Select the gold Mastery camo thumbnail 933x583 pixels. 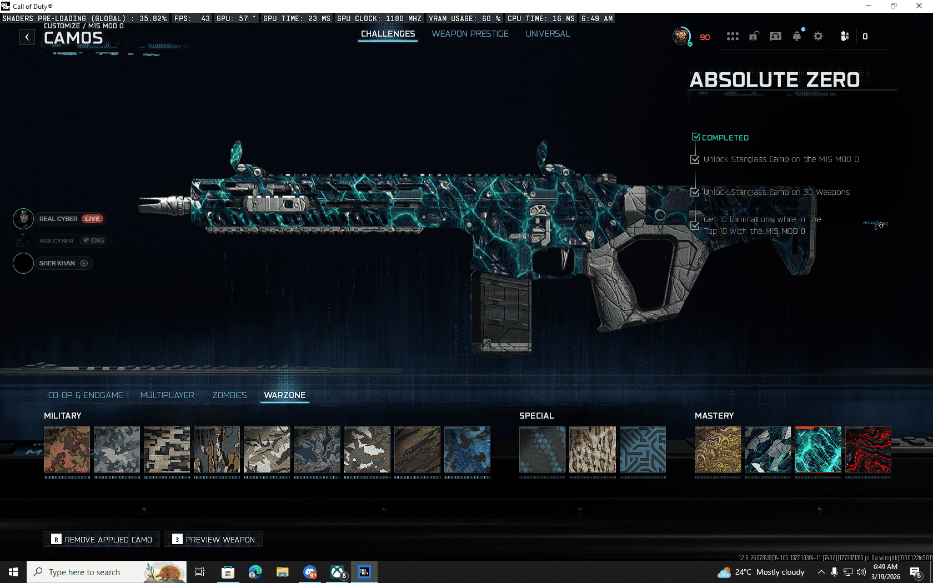718,450
